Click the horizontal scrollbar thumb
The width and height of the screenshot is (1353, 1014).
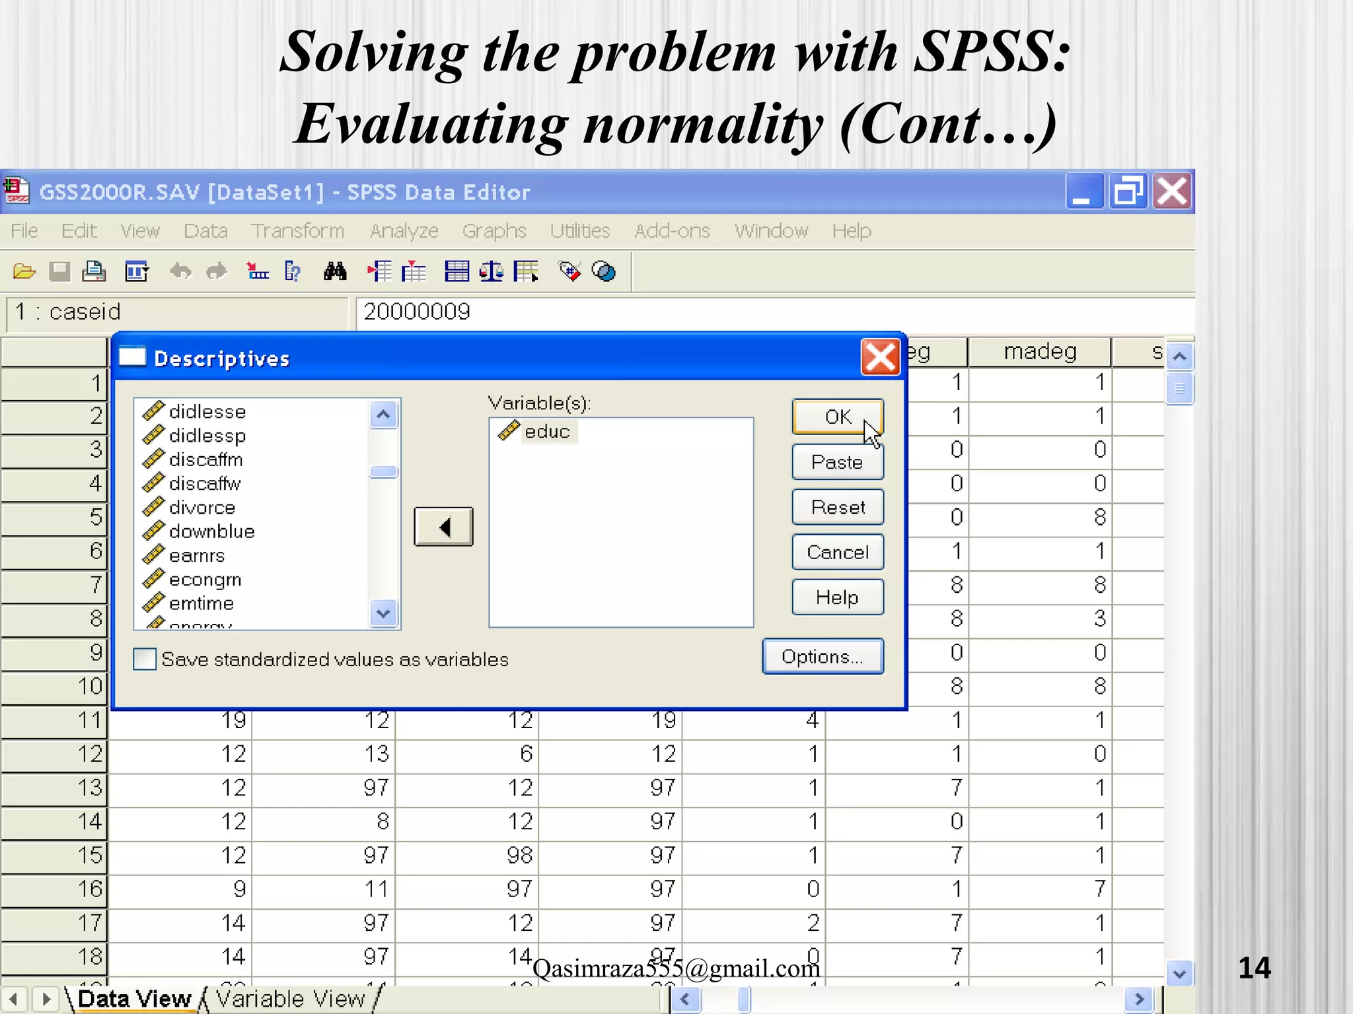pos(745,999)
